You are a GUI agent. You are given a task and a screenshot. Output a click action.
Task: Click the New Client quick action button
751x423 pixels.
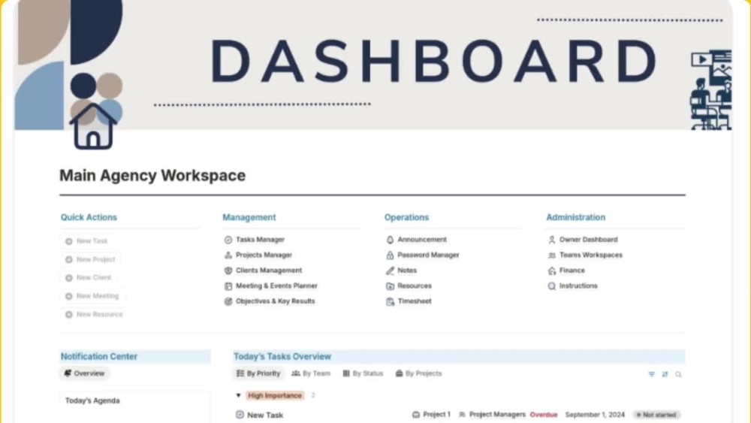[x=89, y=278]
